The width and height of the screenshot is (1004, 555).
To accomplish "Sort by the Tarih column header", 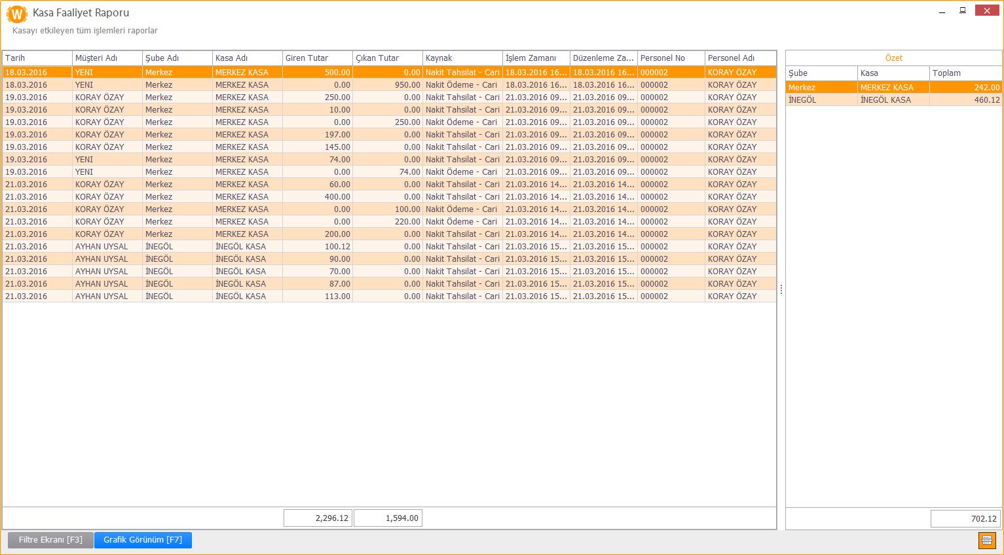I will pyautogui.click(x=37, y=58).
